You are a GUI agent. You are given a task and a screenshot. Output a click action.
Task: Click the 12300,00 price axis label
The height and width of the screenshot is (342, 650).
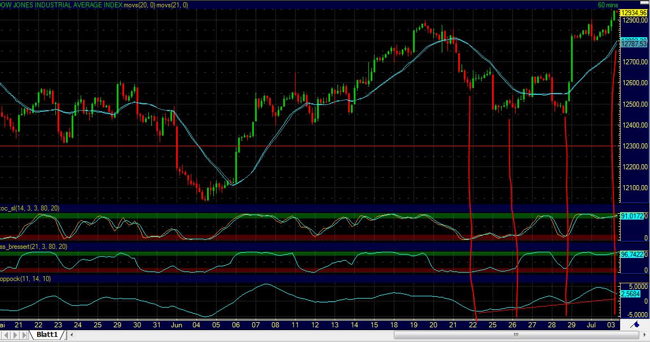coord(635,146)
